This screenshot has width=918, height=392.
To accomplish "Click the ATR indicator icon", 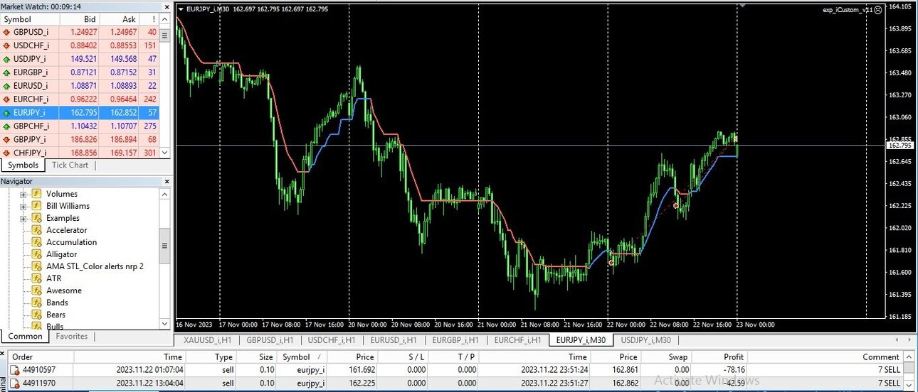I will [36, 278].
